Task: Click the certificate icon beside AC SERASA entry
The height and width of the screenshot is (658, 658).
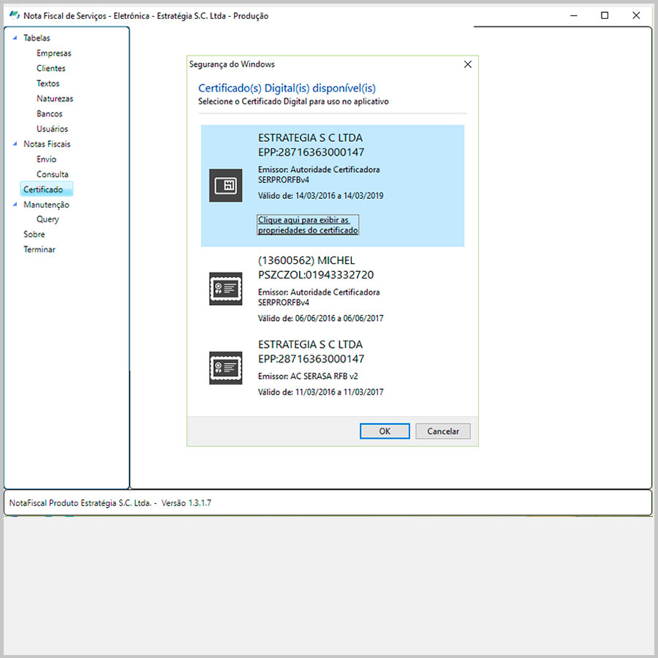Action: coord(226,368)
